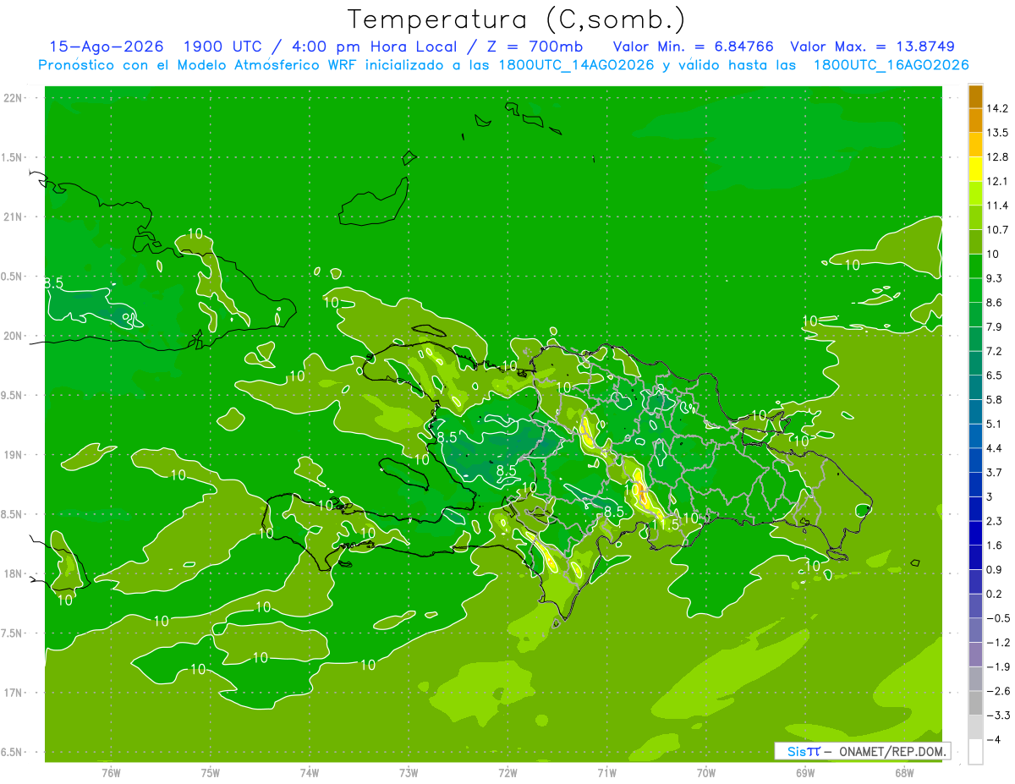Click the "72W" longitude axis label
The image size is (1015, 784).
point(507,773)
